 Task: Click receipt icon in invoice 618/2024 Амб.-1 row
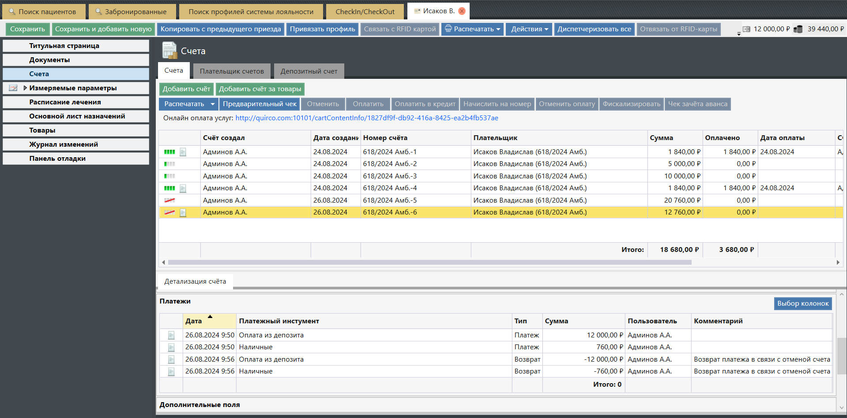[x=183, y=152]
